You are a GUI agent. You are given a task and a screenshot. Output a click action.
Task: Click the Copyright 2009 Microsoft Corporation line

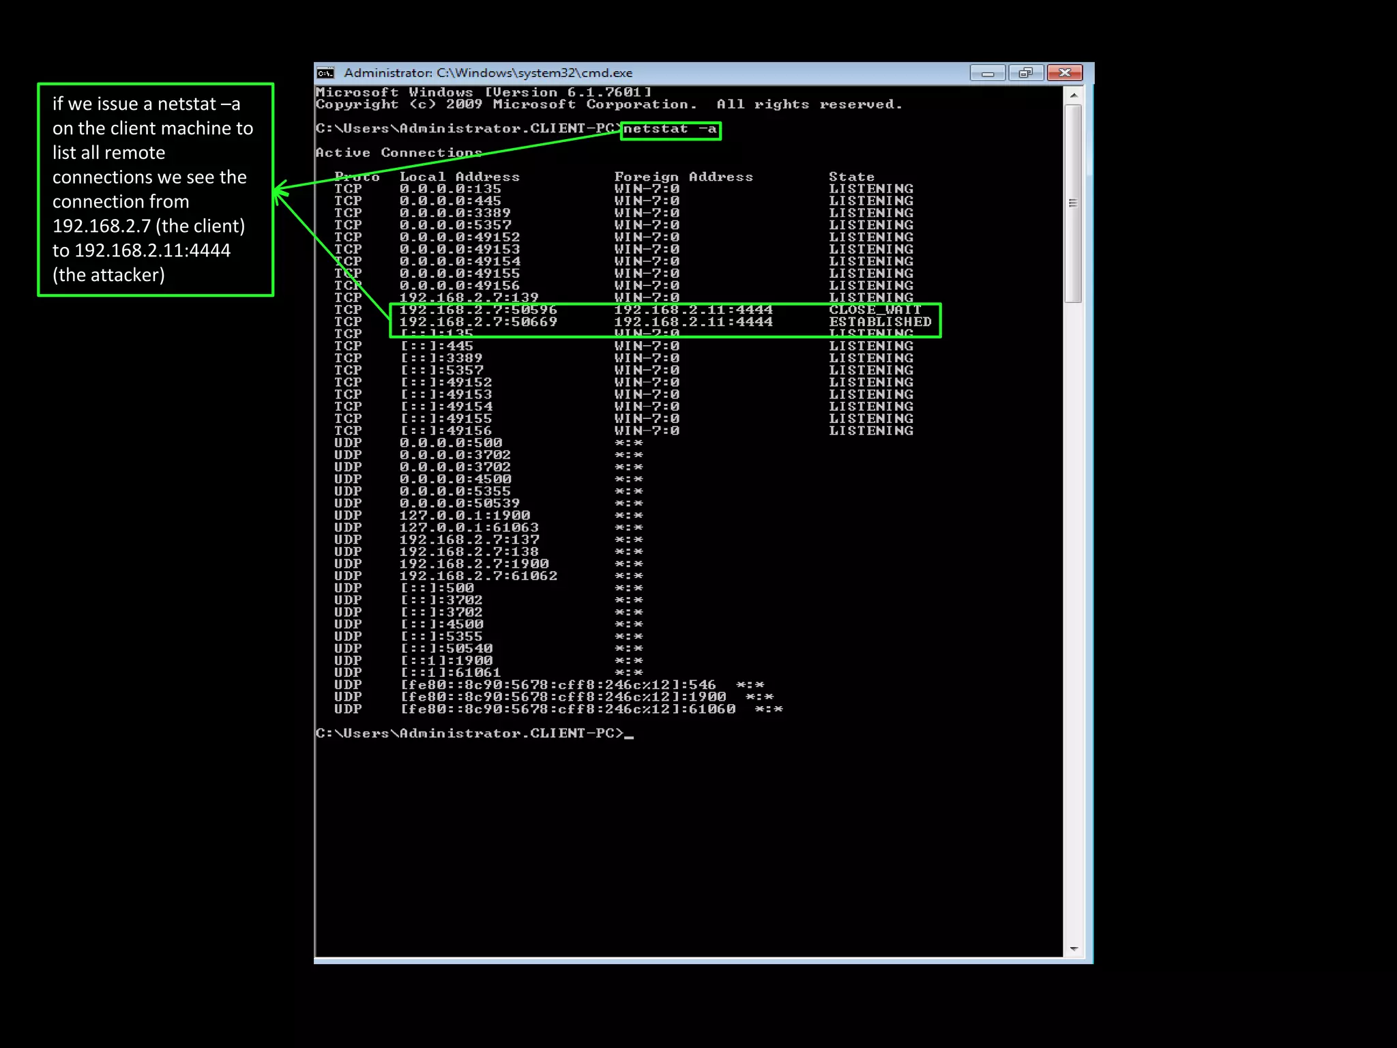608,104
